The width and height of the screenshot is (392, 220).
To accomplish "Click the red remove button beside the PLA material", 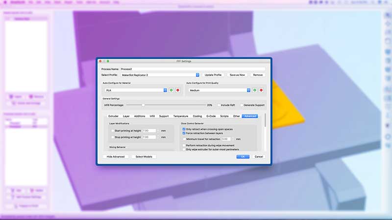I will (177, 90).
